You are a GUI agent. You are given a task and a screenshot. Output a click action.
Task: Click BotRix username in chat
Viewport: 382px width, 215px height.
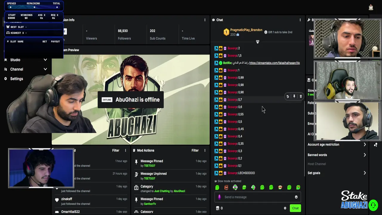[227, 63]
